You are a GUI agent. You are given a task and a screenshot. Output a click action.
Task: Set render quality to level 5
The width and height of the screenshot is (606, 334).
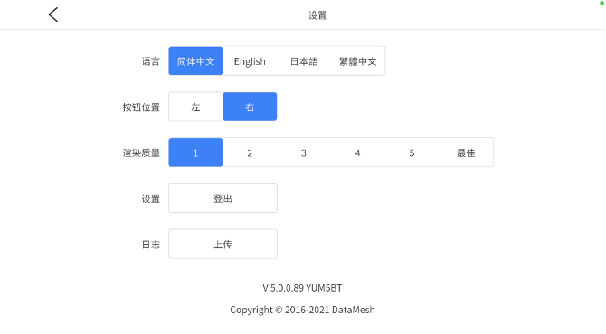pyautogui.click(x=412, y=153)
